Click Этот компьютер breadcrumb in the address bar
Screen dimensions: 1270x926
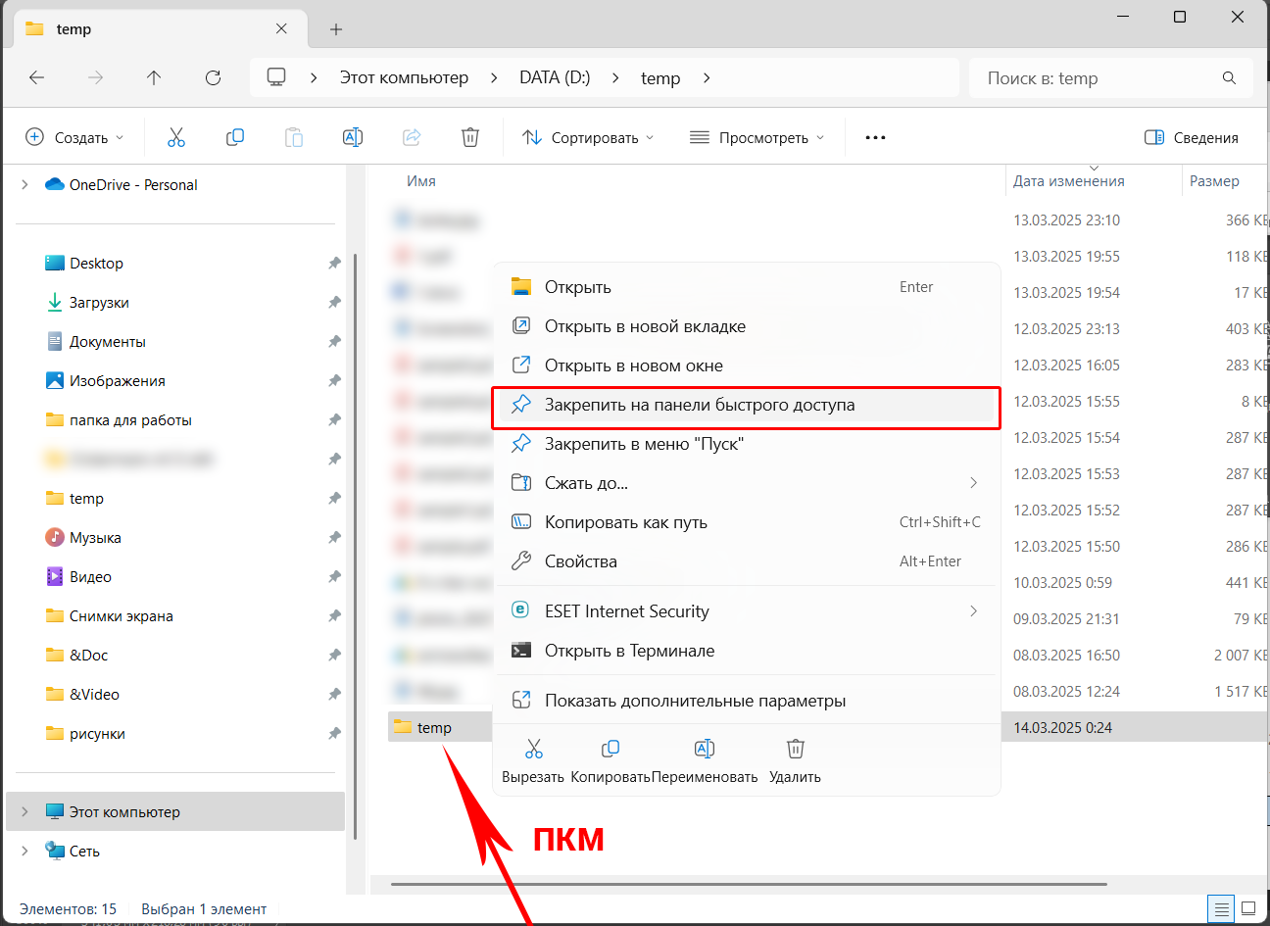point(404,77)
